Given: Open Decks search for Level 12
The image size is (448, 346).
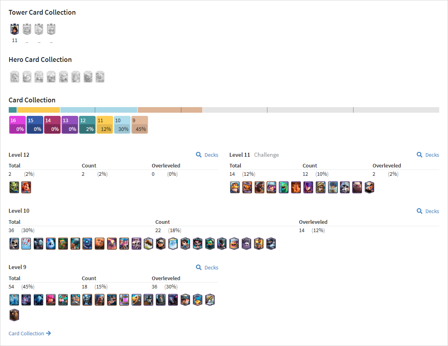Looking at the screenshot, I should [x=207, y=155].
